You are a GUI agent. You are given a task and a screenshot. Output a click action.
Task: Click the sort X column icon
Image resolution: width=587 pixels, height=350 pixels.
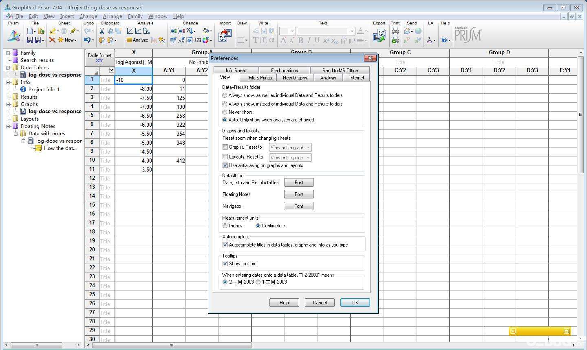click(x=189, y=31)
